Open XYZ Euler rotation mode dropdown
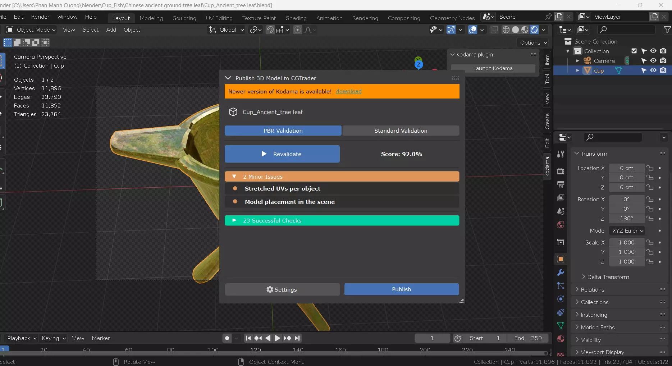The width and height of the screenshot is (672, 366). coord(627,231)
